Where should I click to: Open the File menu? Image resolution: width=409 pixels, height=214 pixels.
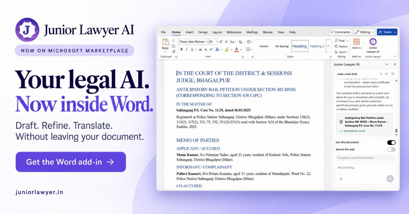[x=163, y=32]
